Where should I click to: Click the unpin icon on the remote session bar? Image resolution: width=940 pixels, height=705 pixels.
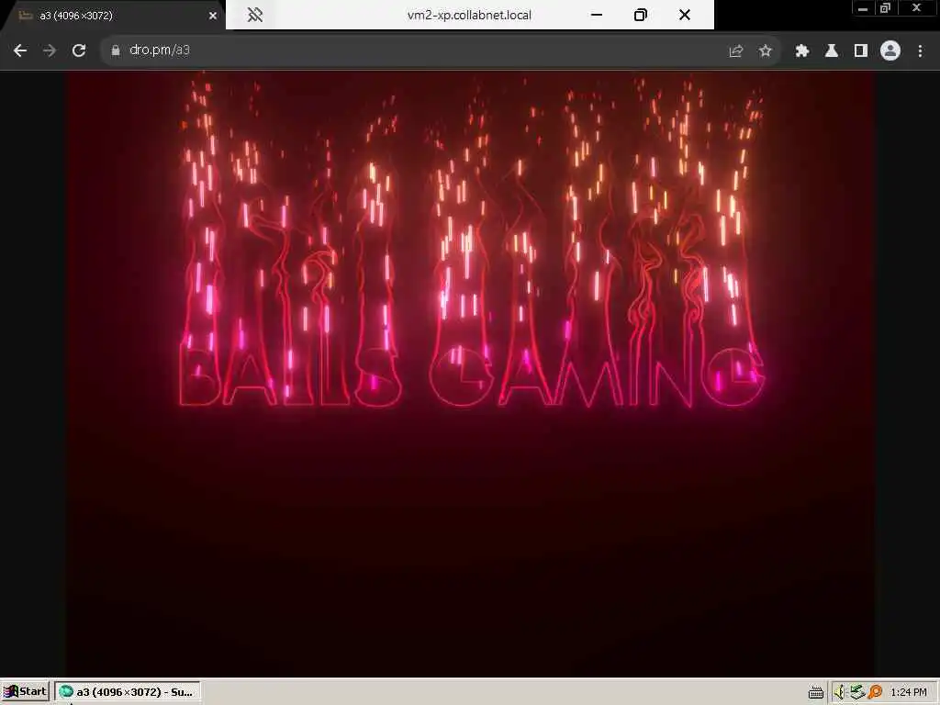(255, 15)
